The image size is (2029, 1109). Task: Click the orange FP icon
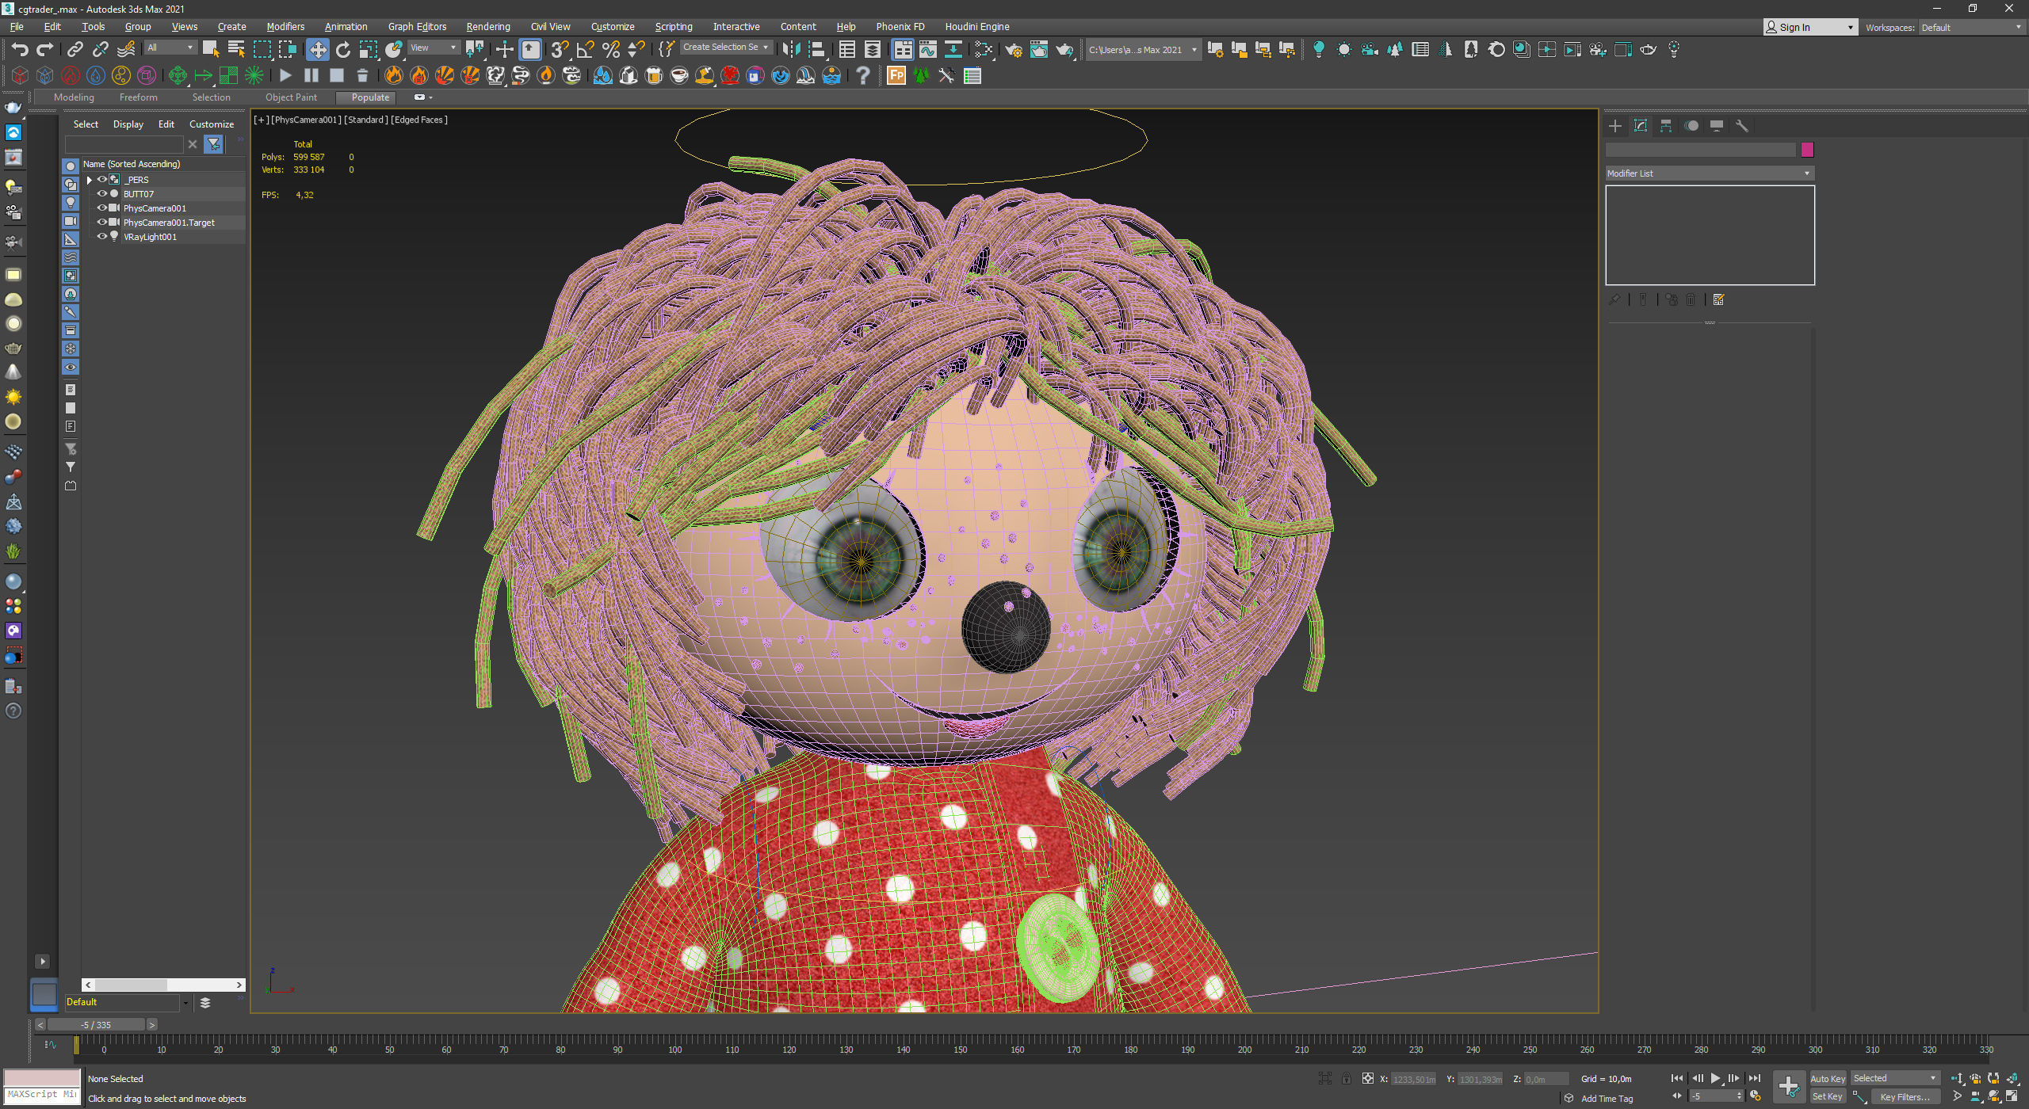pos(896,75)
